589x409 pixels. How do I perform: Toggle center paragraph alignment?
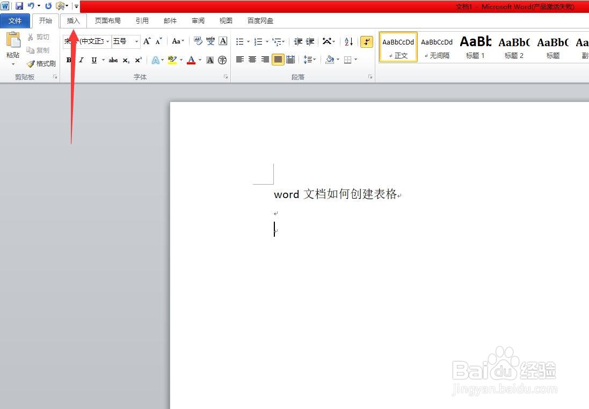tap(252, 60)
